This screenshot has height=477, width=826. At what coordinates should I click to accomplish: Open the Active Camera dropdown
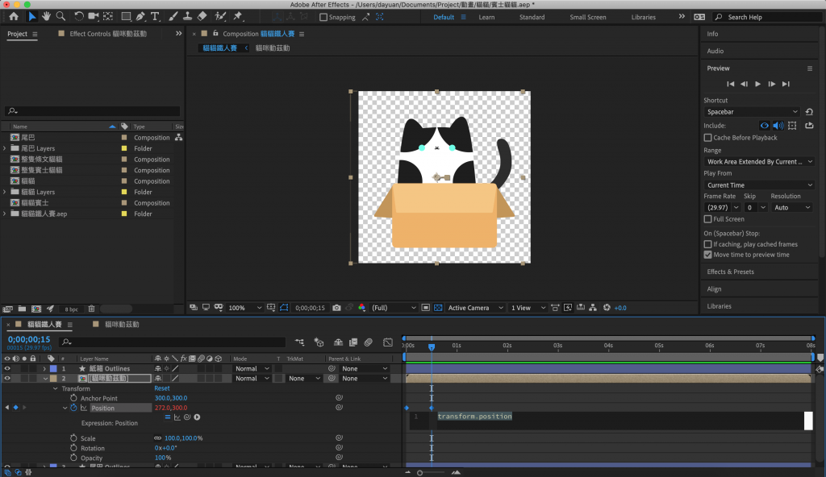(476, 308)
